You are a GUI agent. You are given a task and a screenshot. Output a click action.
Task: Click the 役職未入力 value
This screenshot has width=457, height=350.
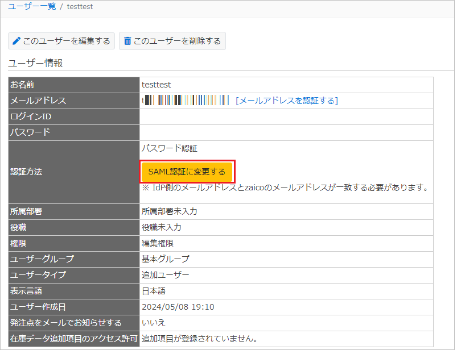click(x=162, y=227)
